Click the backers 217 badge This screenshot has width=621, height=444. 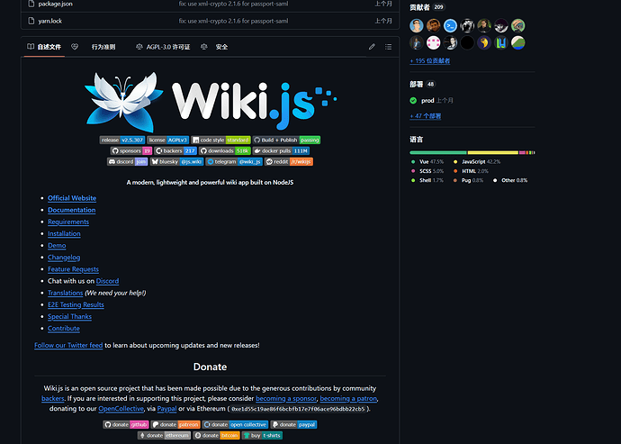175,150
